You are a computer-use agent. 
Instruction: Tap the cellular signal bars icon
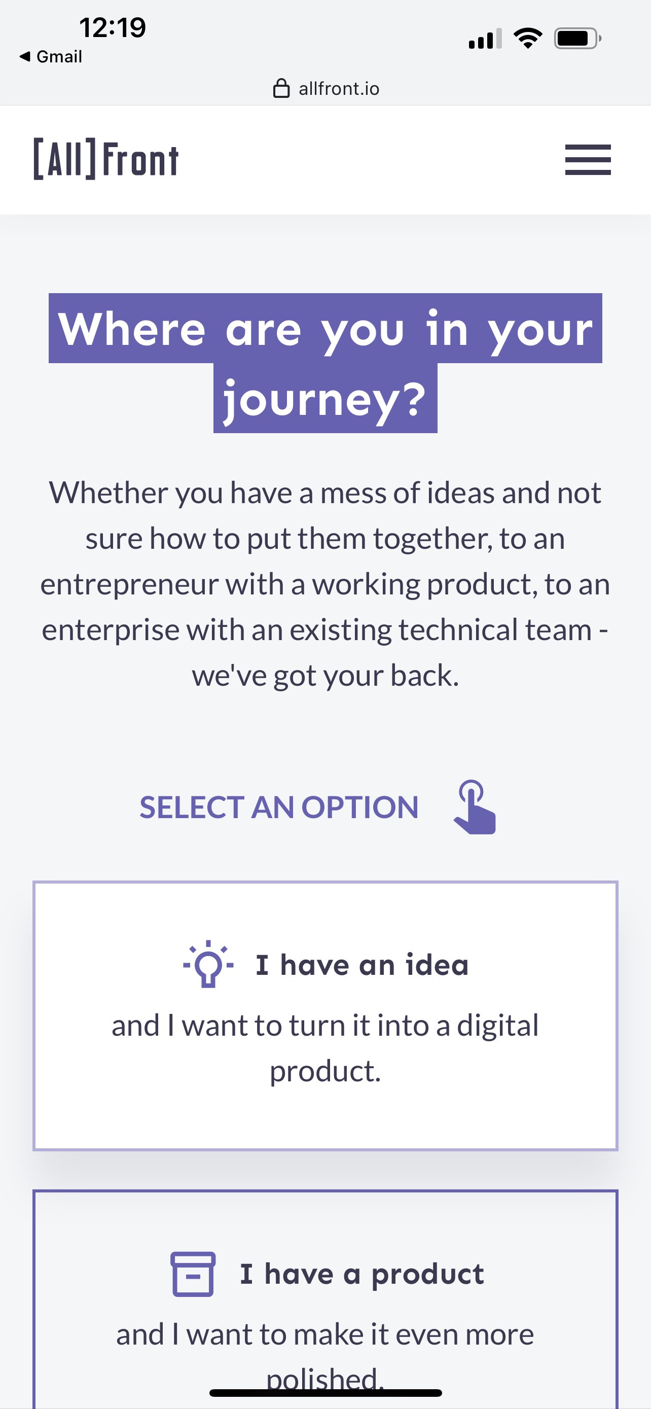point(485,39)
